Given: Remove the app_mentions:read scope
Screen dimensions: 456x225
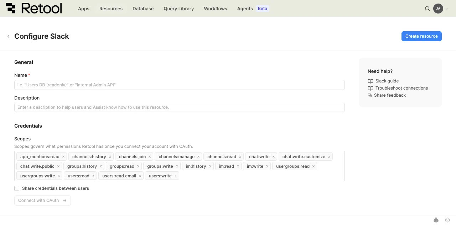Looking at the screenshot, I should tap(63, 157).
